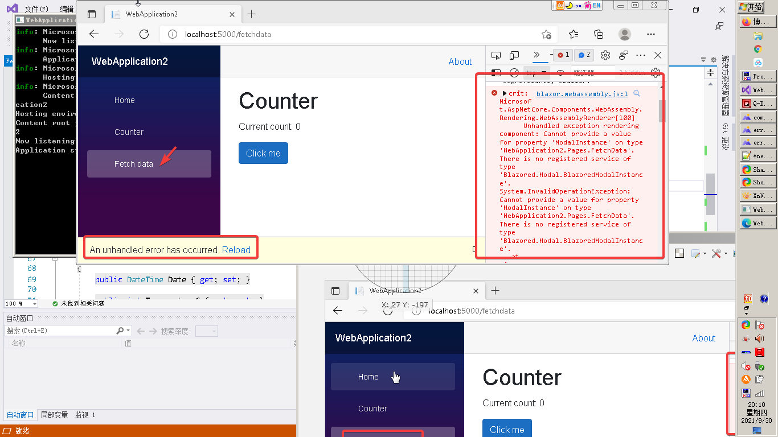Open Visual Studio 文件 menu
This screenshot has width=778, height=437.
tap(36, 9)
